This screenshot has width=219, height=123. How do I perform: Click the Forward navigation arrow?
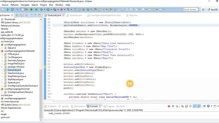coord(160,10)
